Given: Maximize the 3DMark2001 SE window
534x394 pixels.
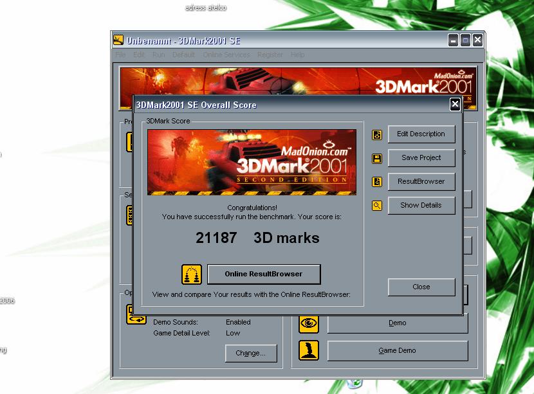Looking at the screenshot, I should [x=465, y=40].
